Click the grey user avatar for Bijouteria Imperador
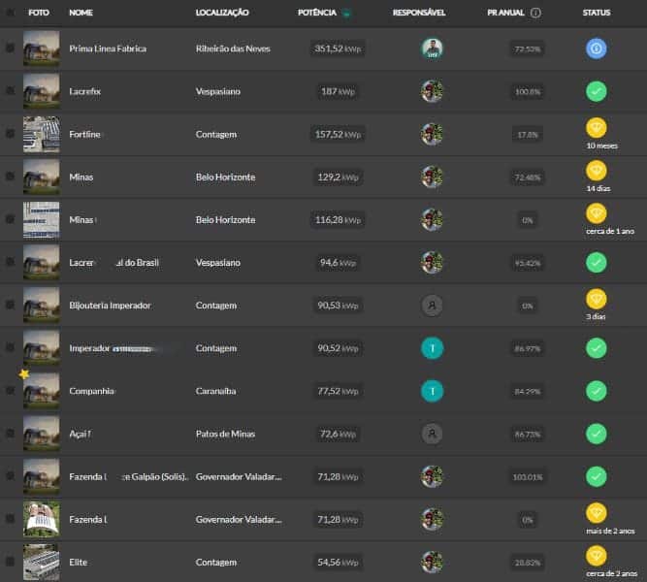This screenshot has width=647, height=582. pos(432,305)
